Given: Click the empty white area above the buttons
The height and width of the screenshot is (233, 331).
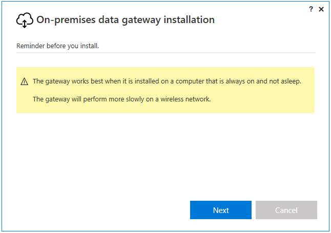Looking at the screenshot, I should 165,154.
